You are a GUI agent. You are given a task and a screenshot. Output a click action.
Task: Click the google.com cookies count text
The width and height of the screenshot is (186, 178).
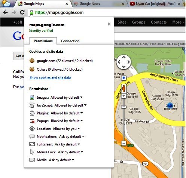coord(65,61)
